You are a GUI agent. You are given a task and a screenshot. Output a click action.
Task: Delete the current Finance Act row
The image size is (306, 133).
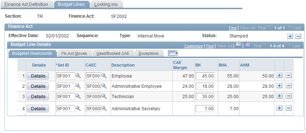coord(298,36)
